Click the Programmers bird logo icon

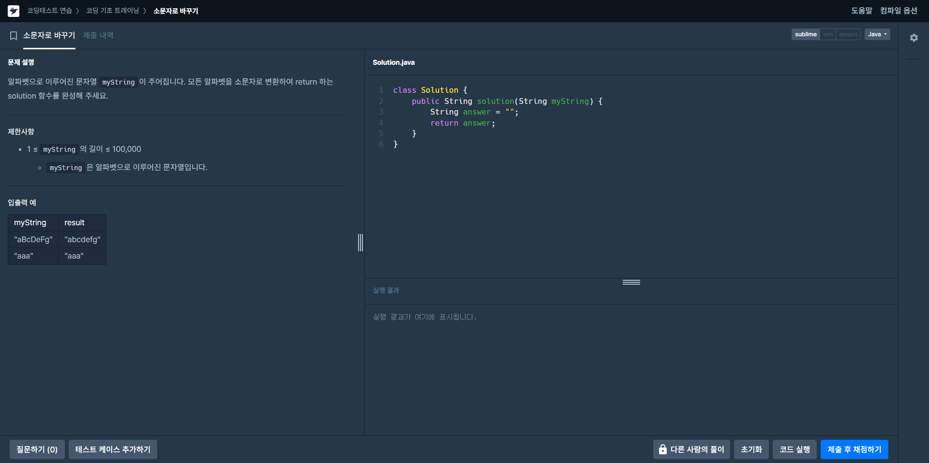[14, 11]
